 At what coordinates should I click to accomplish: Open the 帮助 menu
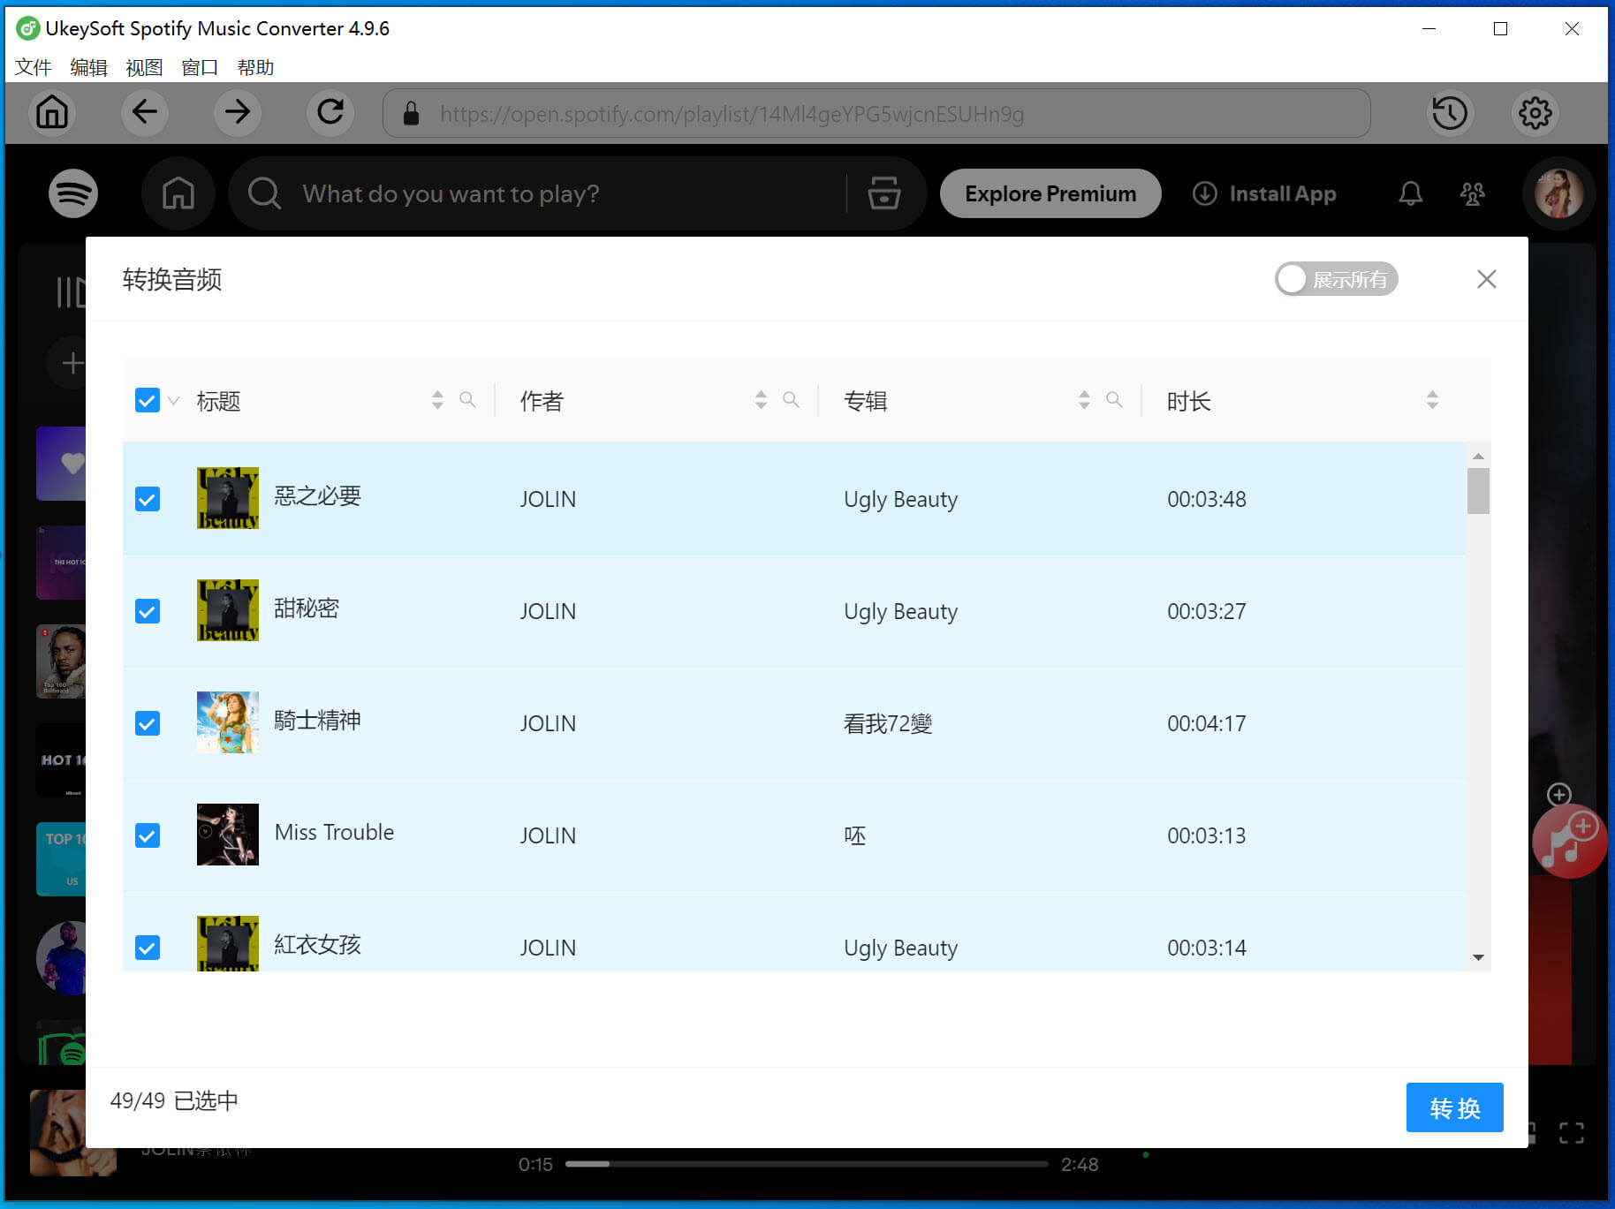[x=255, y=67]
